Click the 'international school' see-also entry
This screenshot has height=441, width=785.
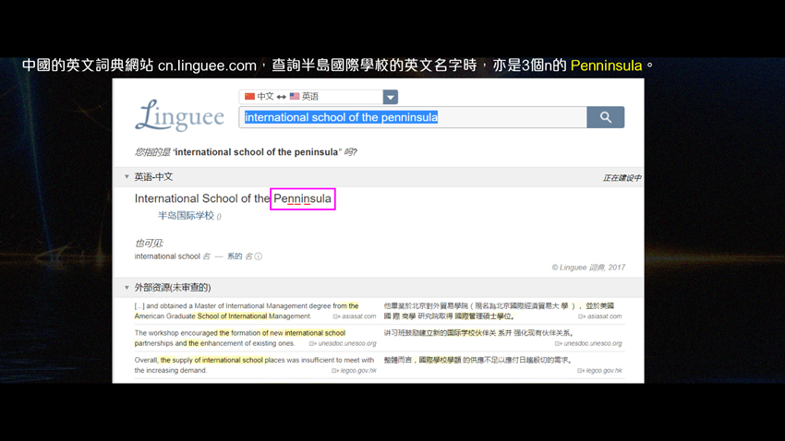(167, 256)
